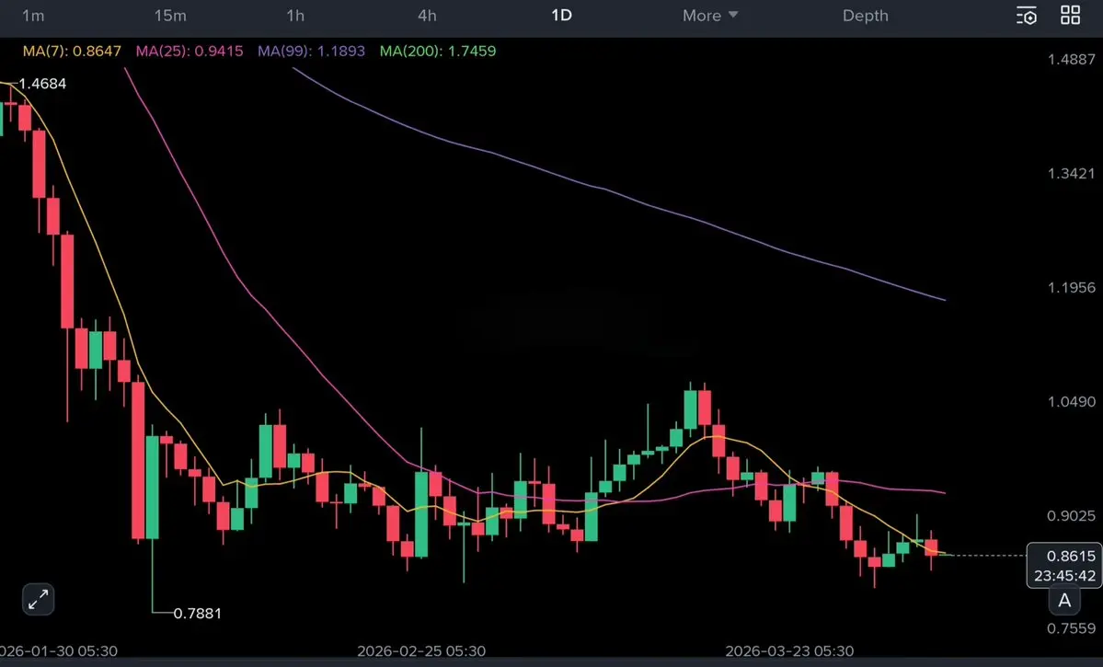
Task: Click the 0.9025 price axis label
Action: [x=1072, y=516]
